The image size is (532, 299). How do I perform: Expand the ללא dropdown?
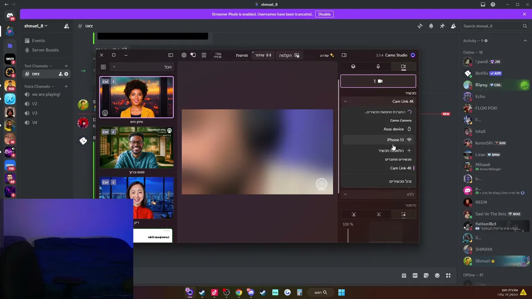(x=378, y=194)
